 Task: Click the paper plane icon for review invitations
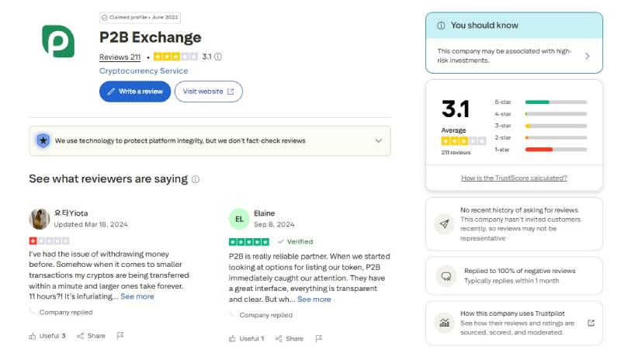pyautogui.click(x=444, y=224)
